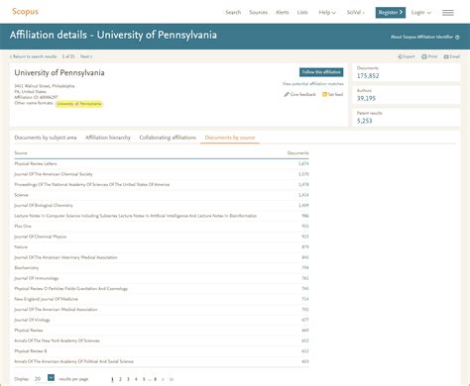Click Follow this affiliation button
Image resolution: width=470 pixels, height=386 pixels.
click(321, 72)
